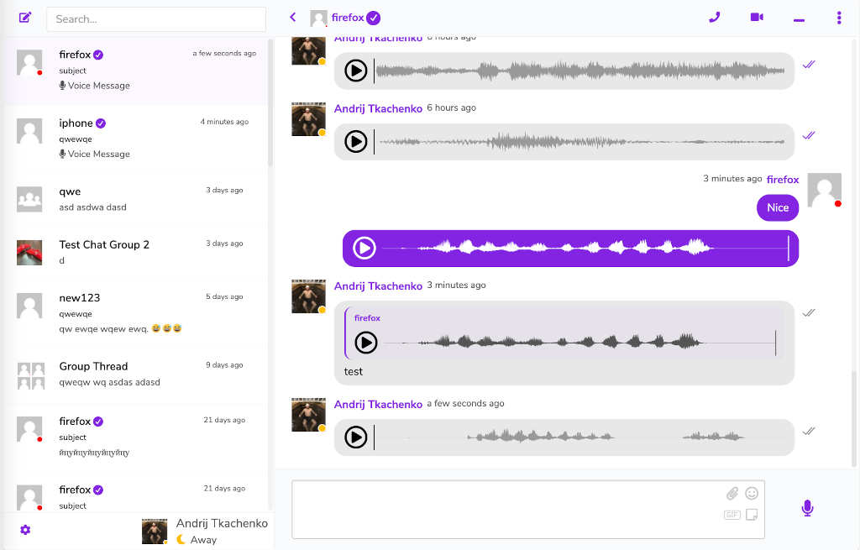Click the read receipt on the quoted reply message
The height and width of the screenshot is (550, 860).
pos(809,312)
